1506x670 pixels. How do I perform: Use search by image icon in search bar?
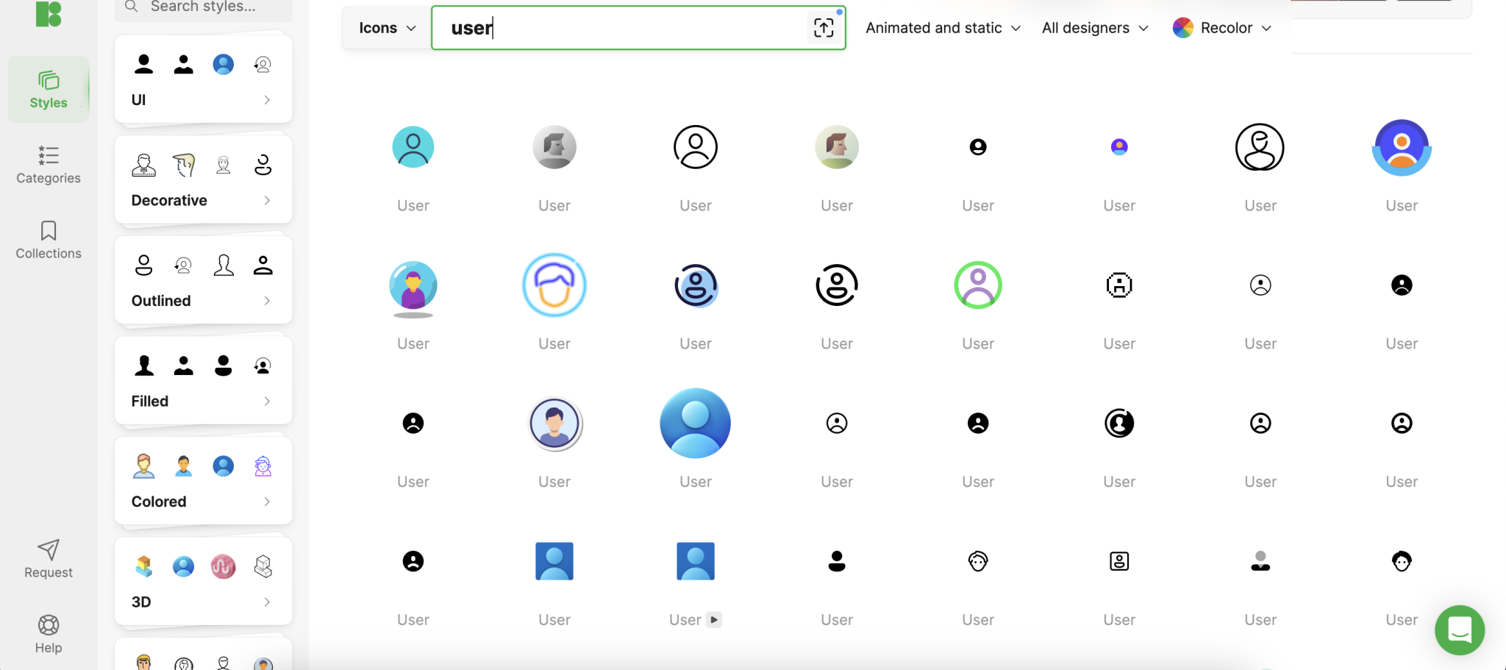[824, 27]
